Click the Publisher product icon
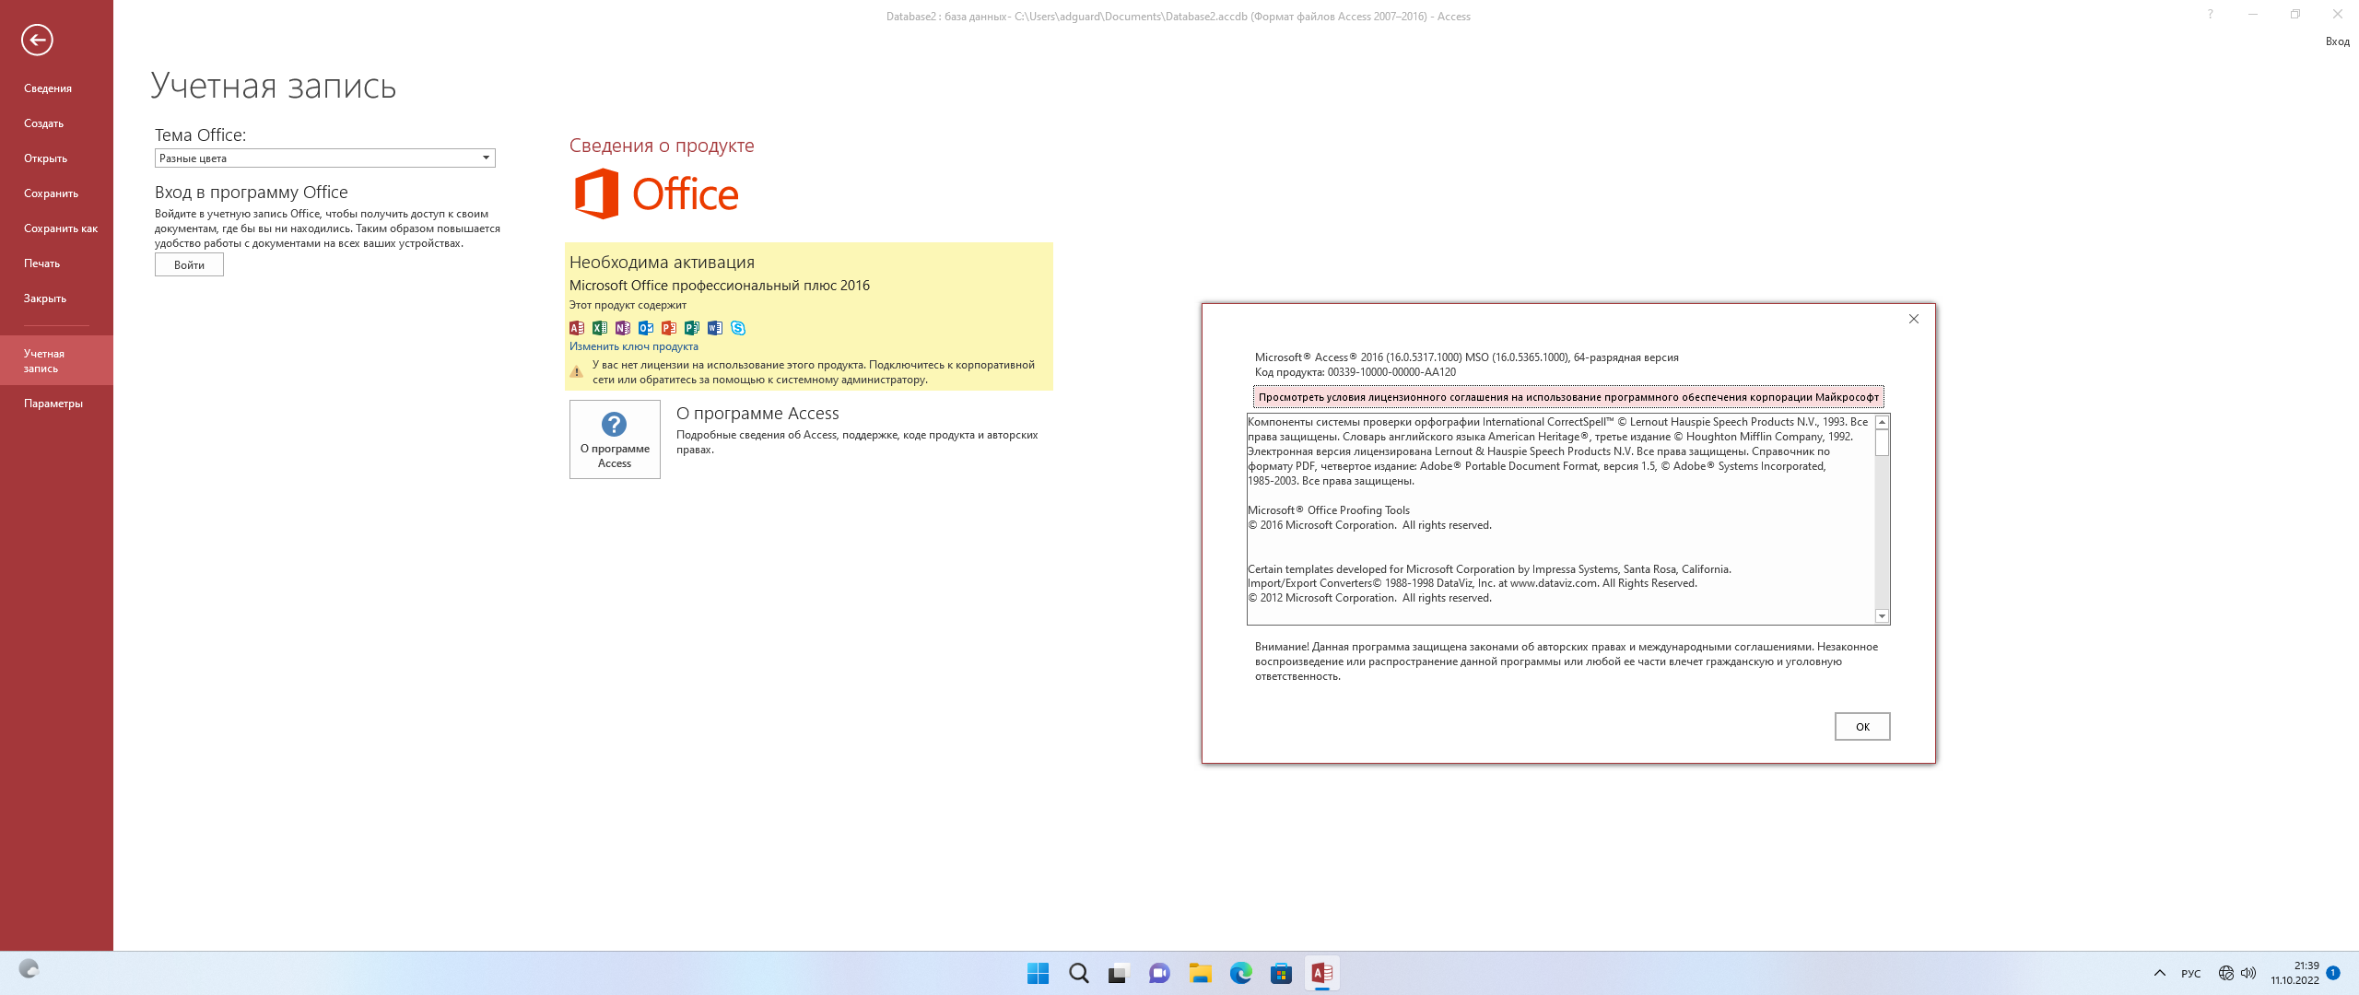Screen dimensions: 2359x995 [692, 328]
